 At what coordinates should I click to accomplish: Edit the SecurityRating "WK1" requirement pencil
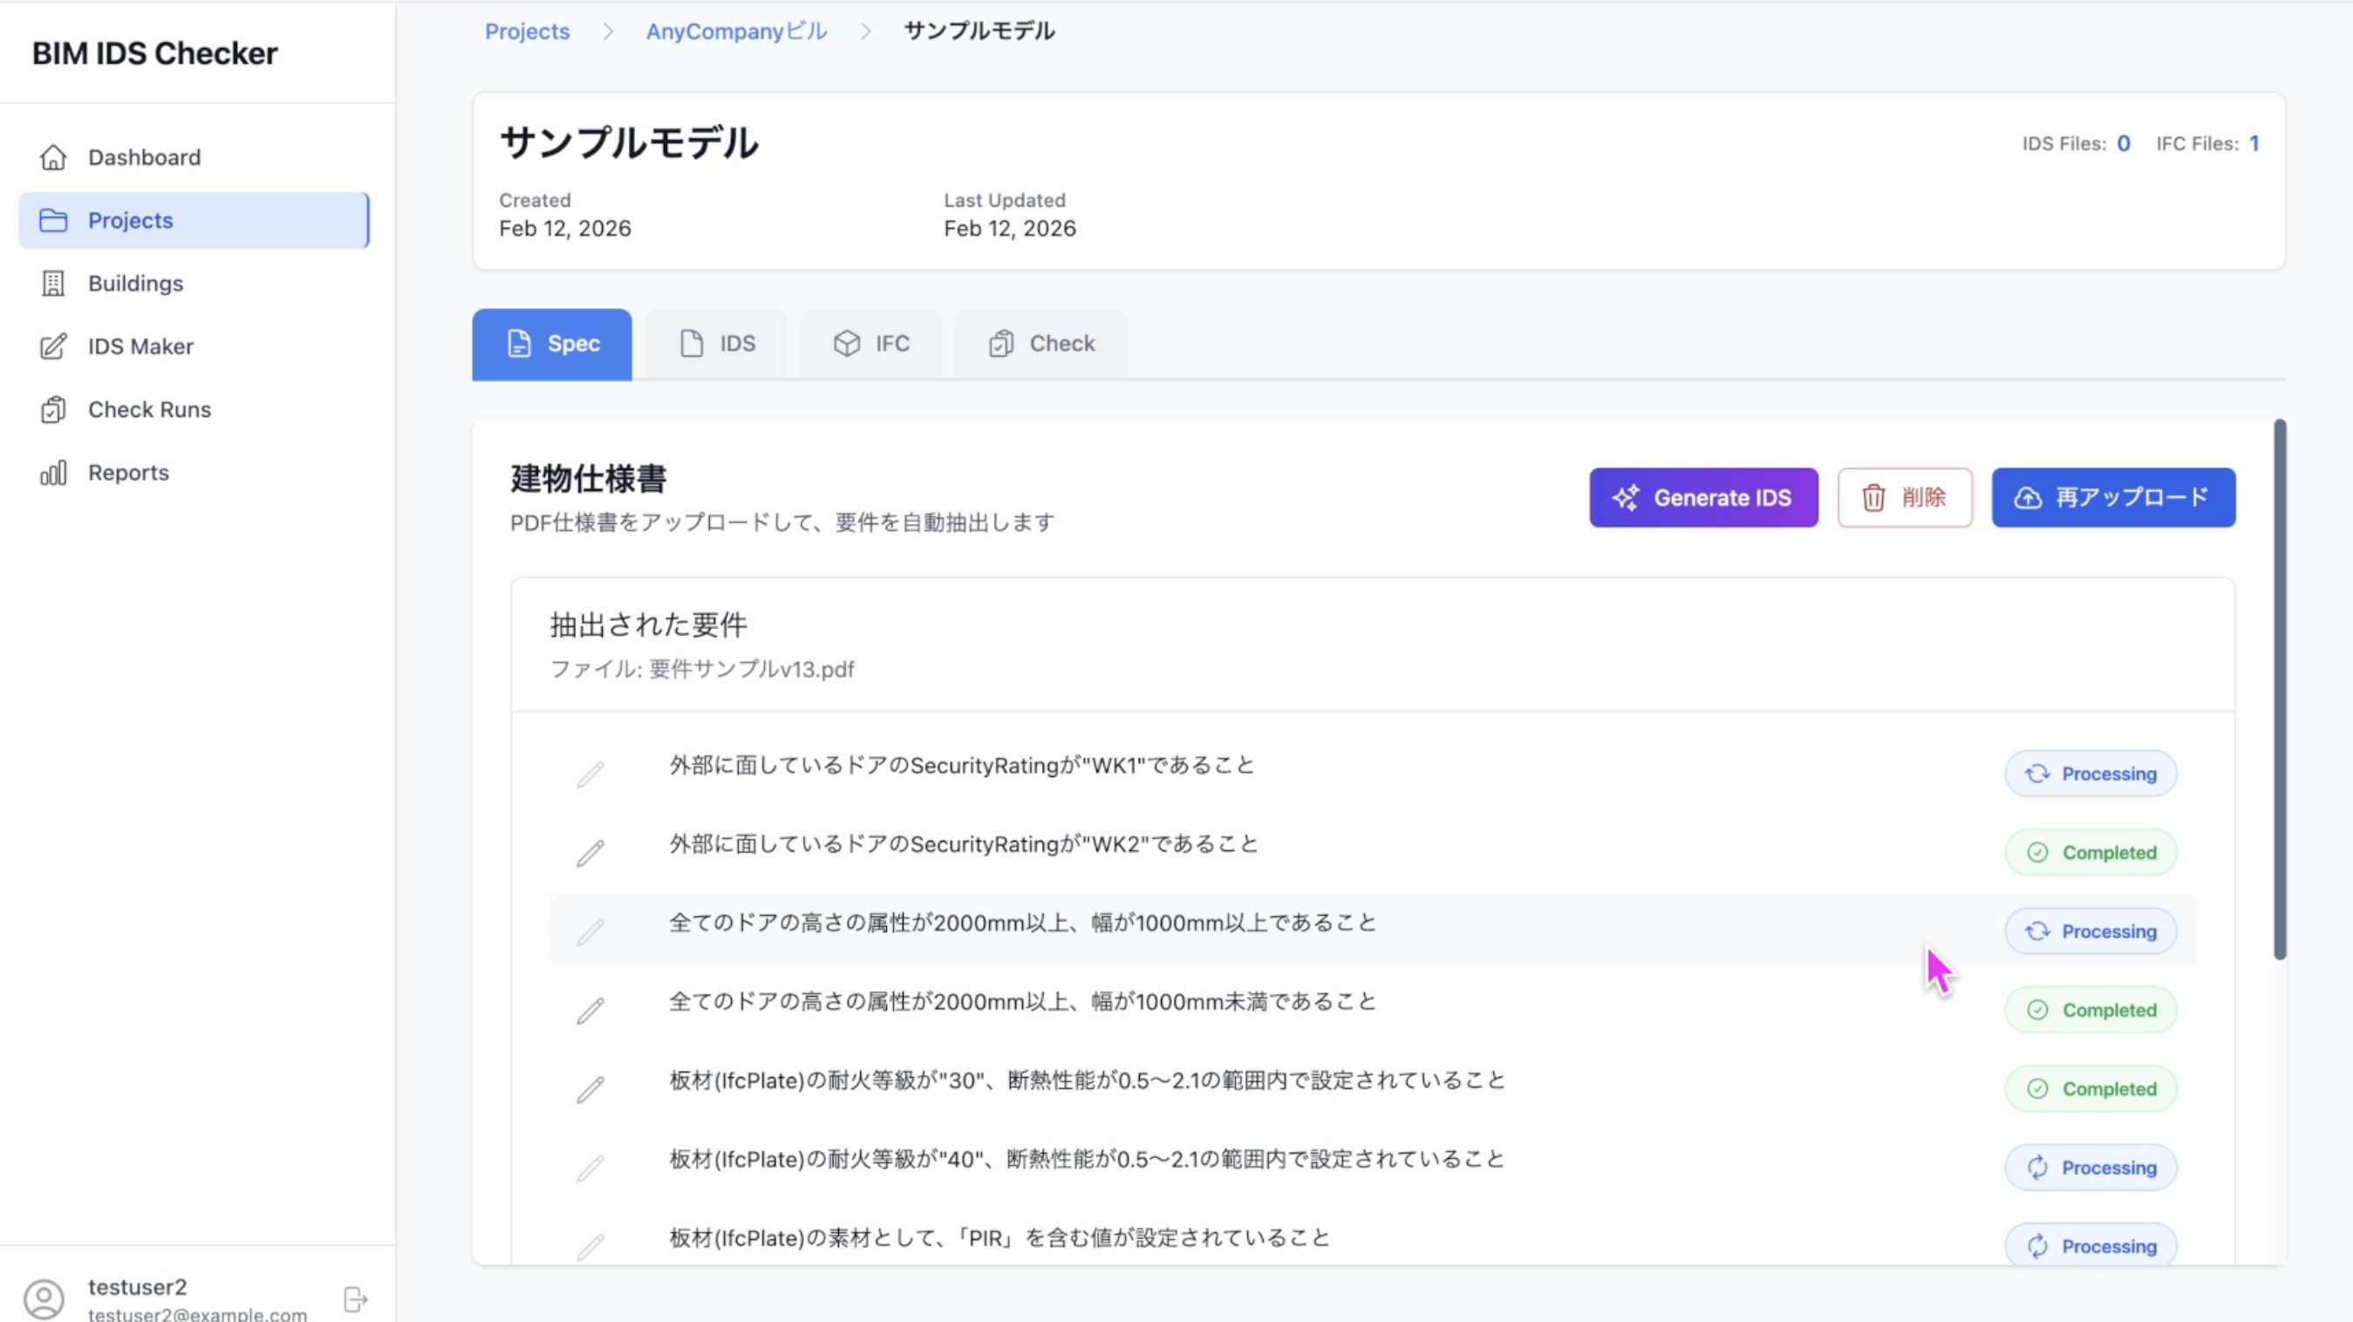590,774
